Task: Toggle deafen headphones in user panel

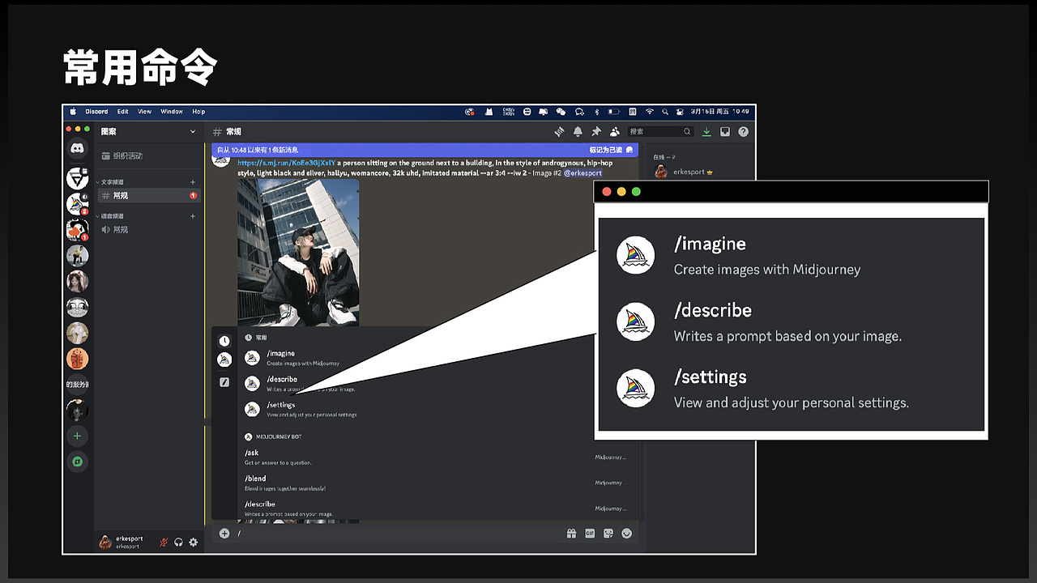Action: (178, 542)
